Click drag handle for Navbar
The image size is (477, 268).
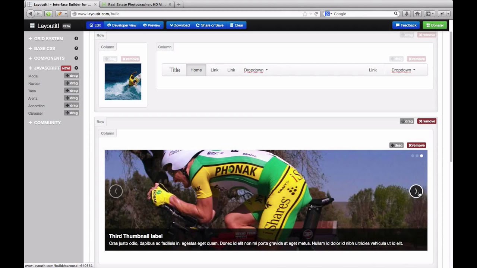click(x=72, y=83)
